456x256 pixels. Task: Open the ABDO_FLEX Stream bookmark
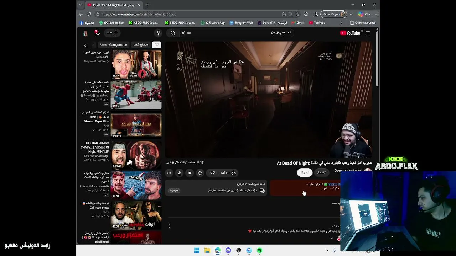tap(143, 23)
